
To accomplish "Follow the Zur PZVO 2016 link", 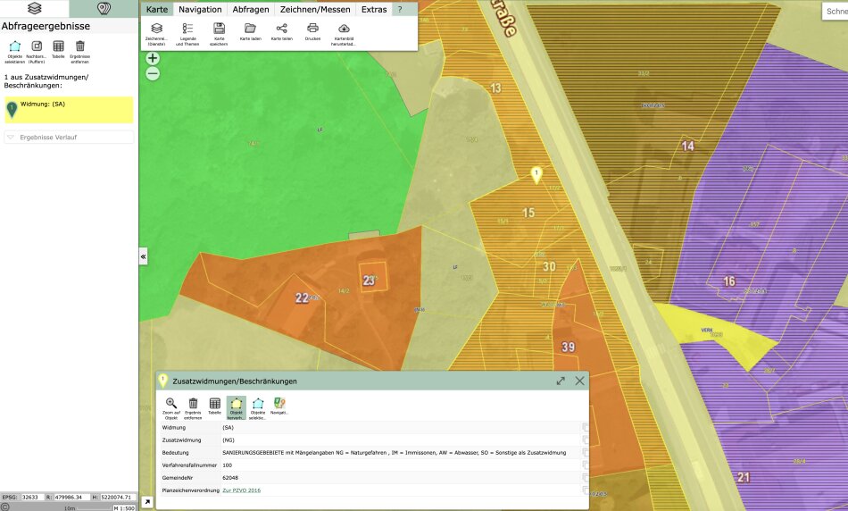I will click(241, 490).
